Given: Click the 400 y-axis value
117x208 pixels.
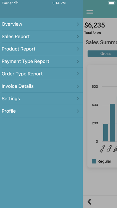Looking at the screenshot, I should tap(95, 105).
